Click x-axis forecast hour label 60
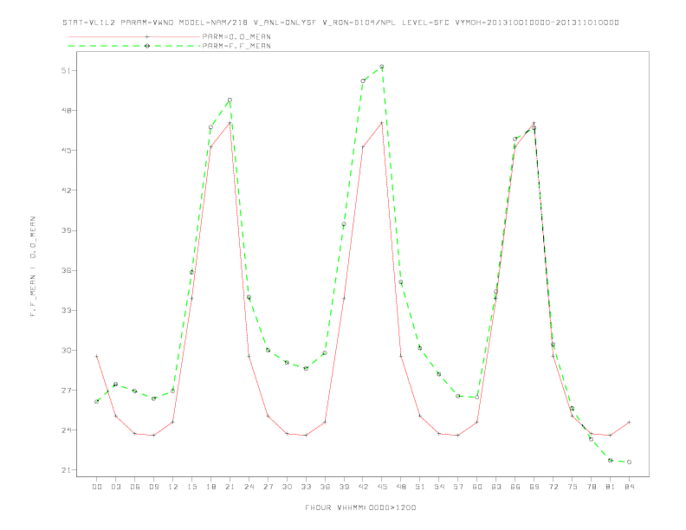 point(477,487)
